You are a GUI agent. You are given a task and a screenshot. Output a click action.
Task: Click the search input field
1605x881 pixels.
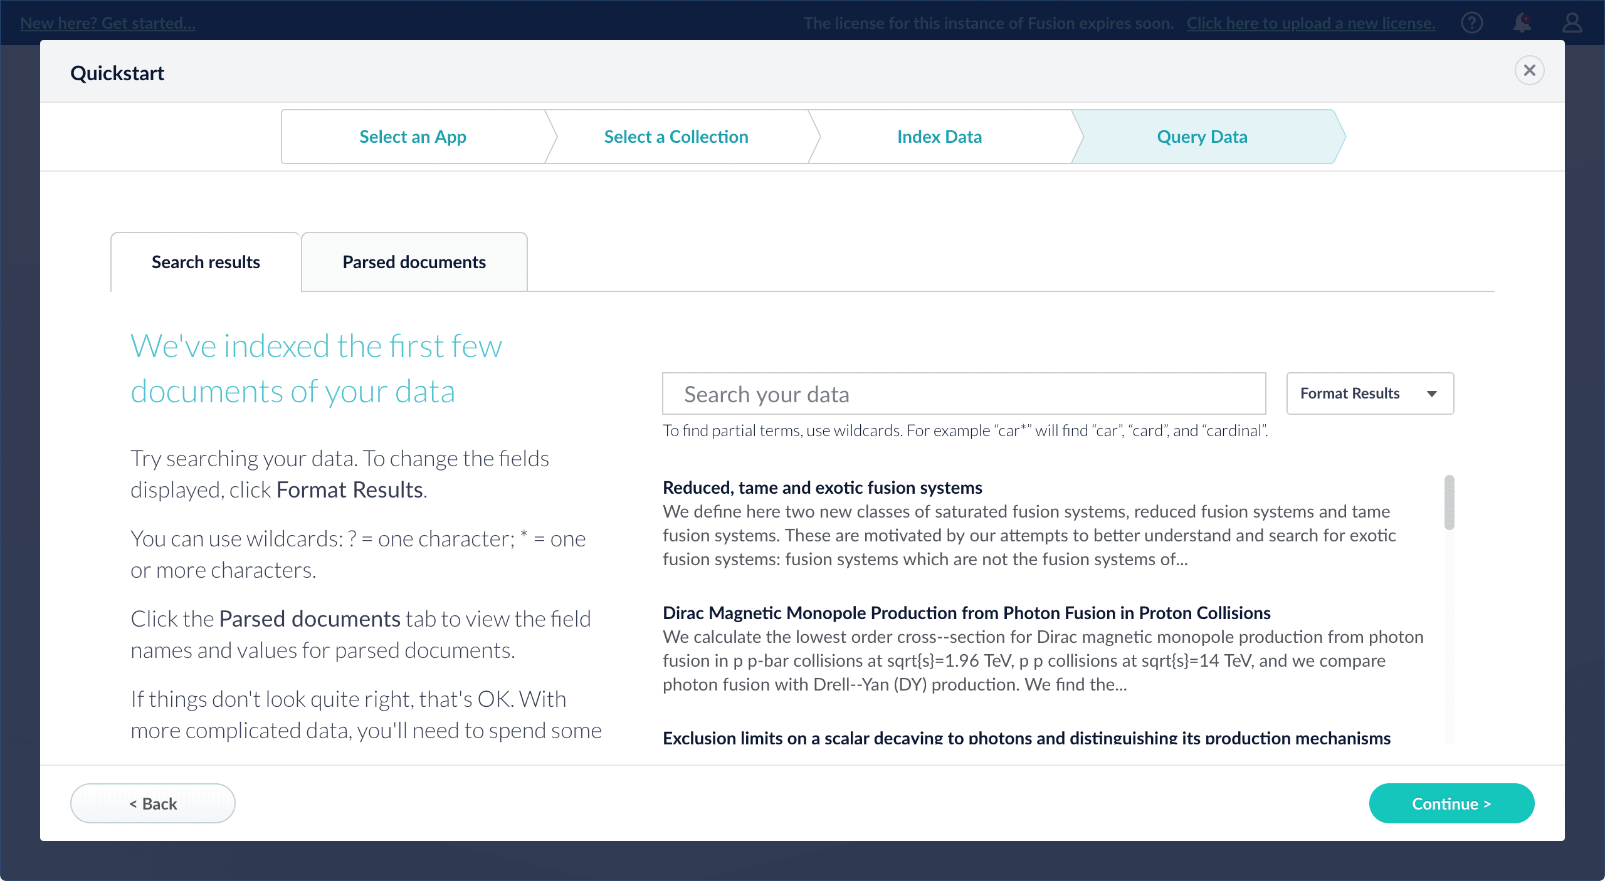(x=964, y=394)
